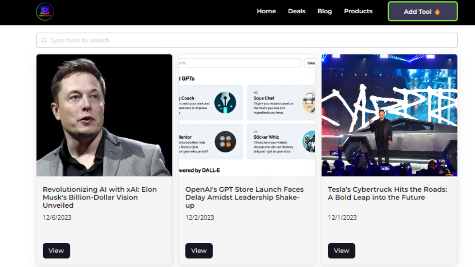475x267 pixels.
Task: Open the Elon Musk portrait thumbnail
Action: [x=104, y=115]
